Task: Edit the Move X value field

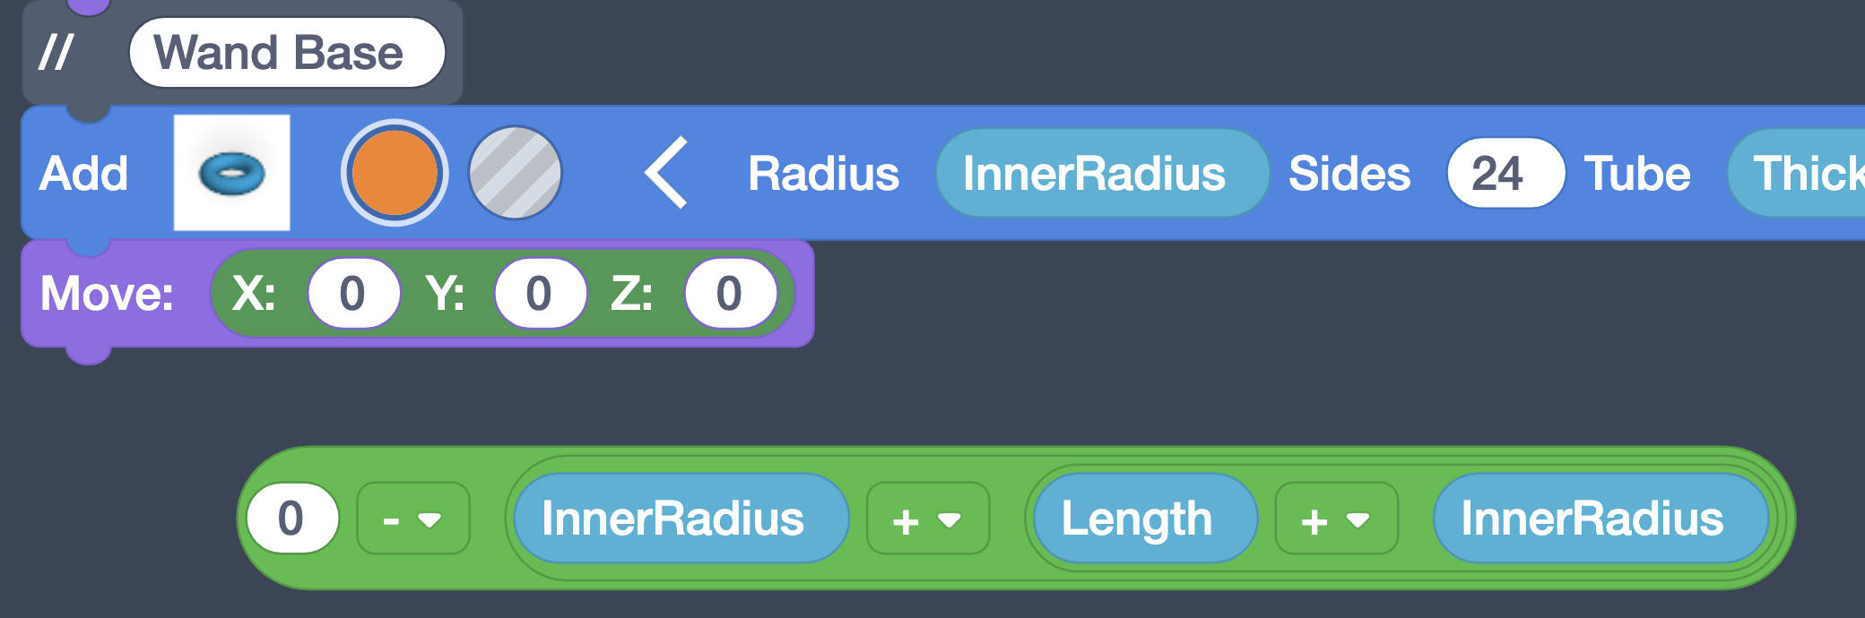Action: pos(352,294)
